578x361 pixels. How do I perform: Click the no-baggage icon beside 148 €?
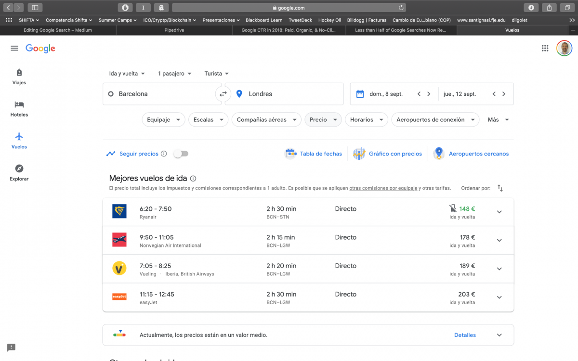[453, 208]
